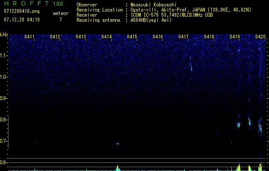269x171 pixels.
Task: Click the 0415 time marker
Action: pyautogui.click(x=132, y=36)
